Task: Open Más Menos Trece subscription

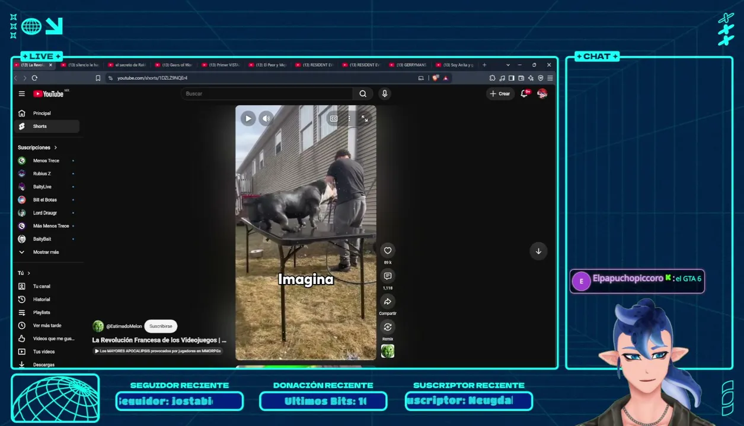Action: click(x=47, y=226)
